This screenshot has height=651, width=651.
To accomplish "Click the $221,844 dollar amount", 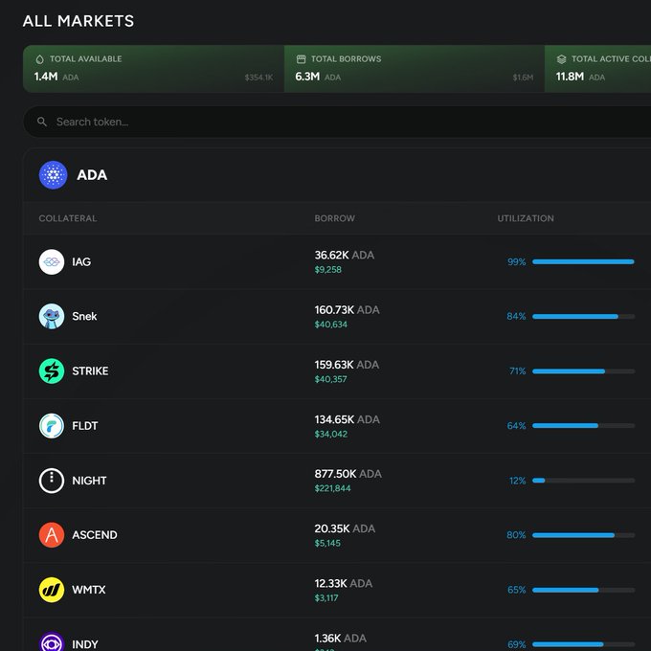I will [x=332, y=488].
